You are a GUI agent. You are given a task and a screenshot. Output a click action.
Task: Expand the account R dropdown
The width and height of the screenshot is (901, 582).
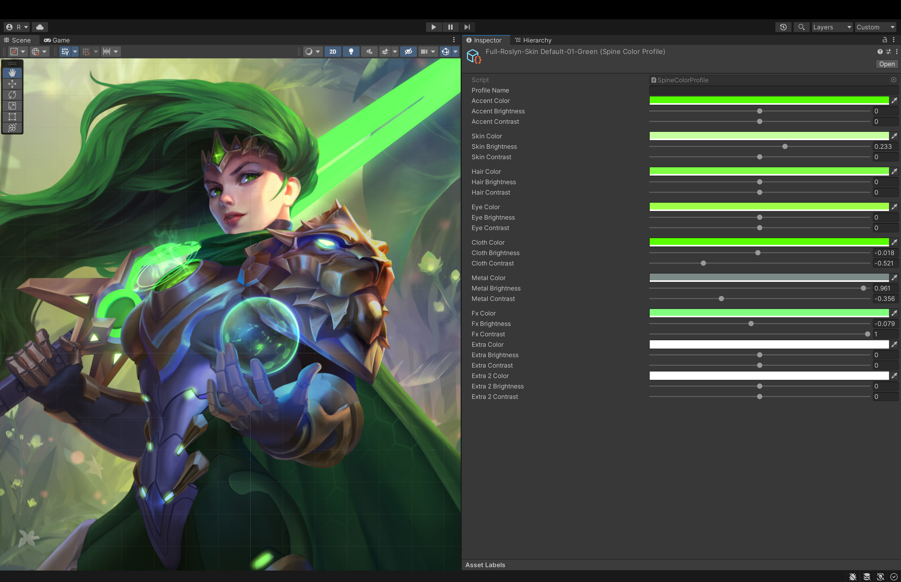pos(17,27)
